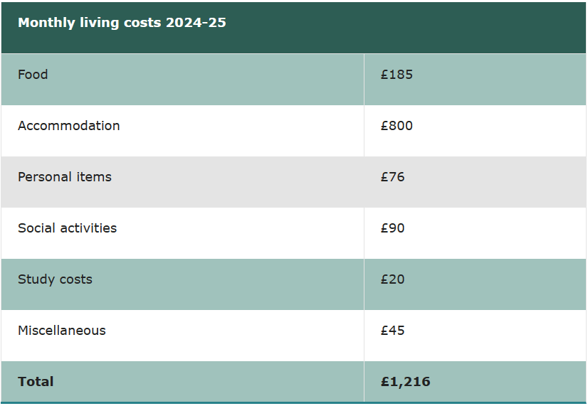This screenshot has width=588, height=406.
Task: Click the Monthly living costs 2024-25 header
Action: tap(122, 23)
